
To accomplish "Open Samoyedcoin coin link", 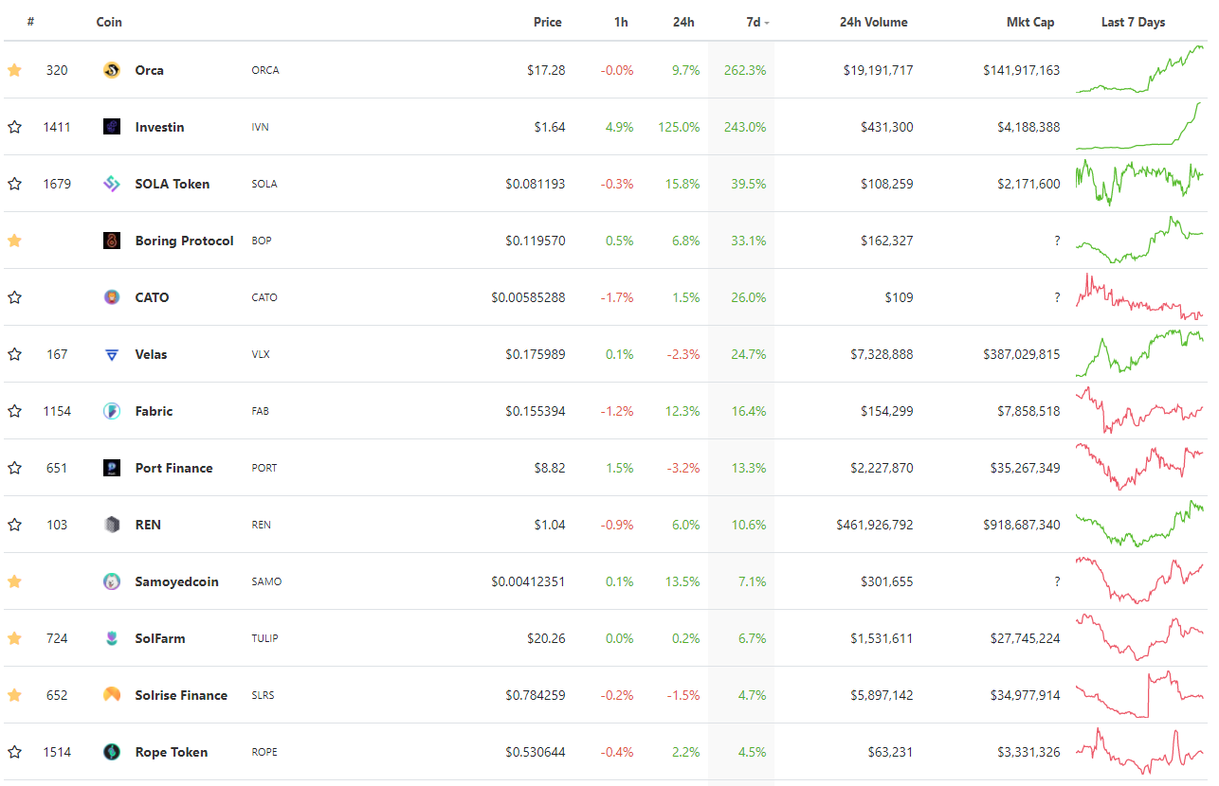I will click(176, 581).
